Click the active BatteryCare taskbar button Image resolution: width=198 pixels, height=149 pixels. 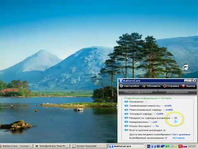click(126, 146)
